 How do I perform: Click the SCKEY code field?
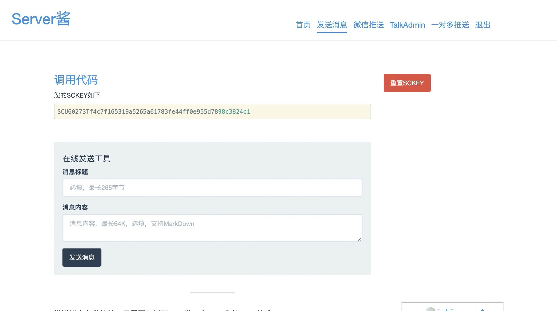212,112
